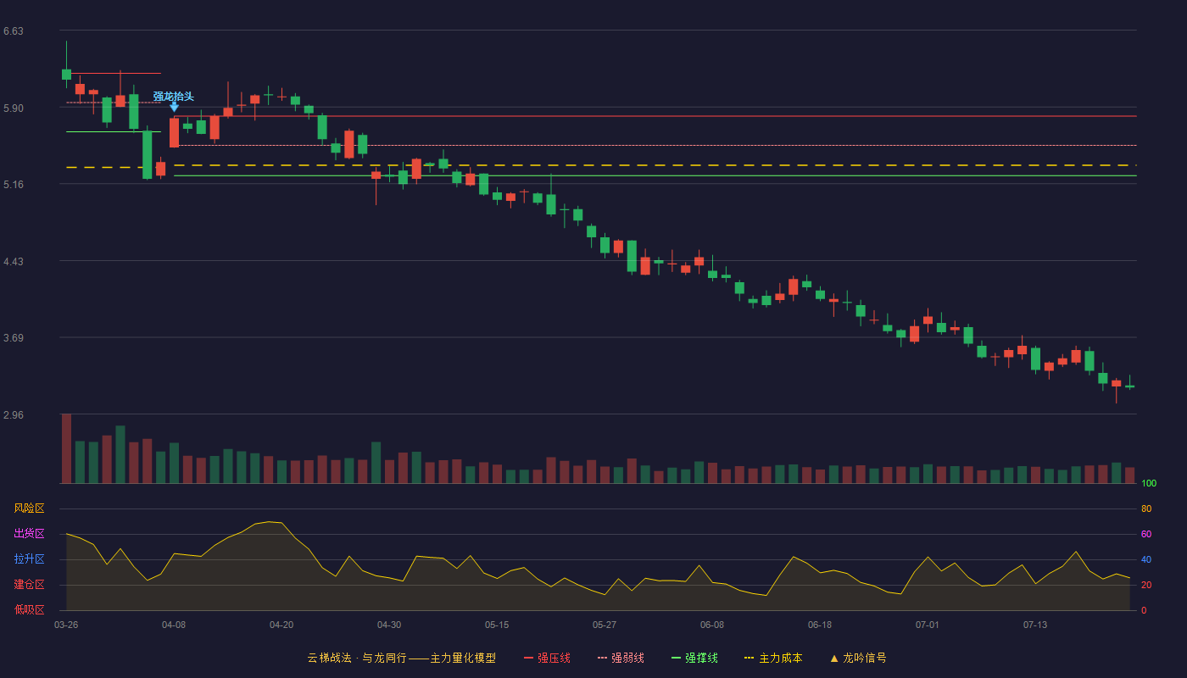Click the 05-15 date label
Screen dimensions: 1187x678
pos(497,625)
